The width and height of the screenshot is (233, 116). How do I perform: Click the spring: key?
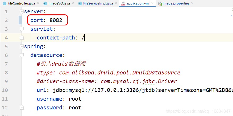pos(35,46)
